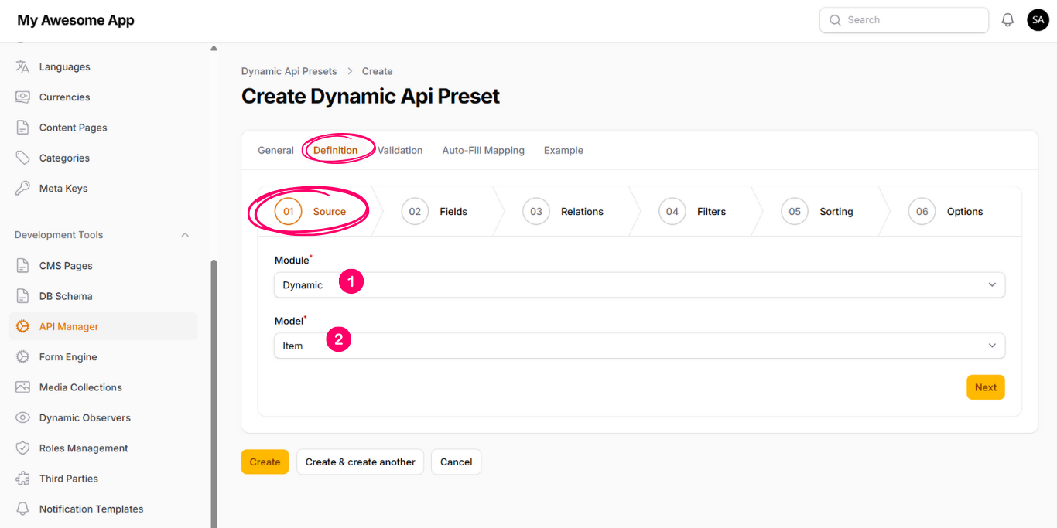The height and width of the screenshot is (528, 1057).
Task: Click the Roles Management shield icon
Action: click(x=23, y=448)
